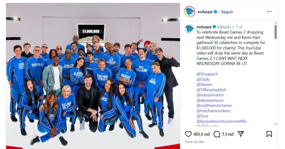Image resolution: width=285 pixels, height=149 pixels.
Task: Open the @Shuapeck mention link
Action: coord(207,74)
